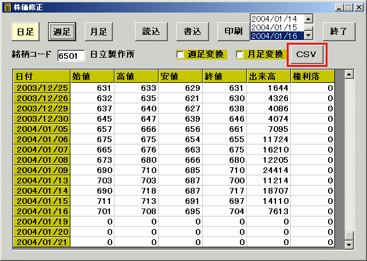
Task: Click the 終値 cell for 2004/01/16
Action: [224, 212]
